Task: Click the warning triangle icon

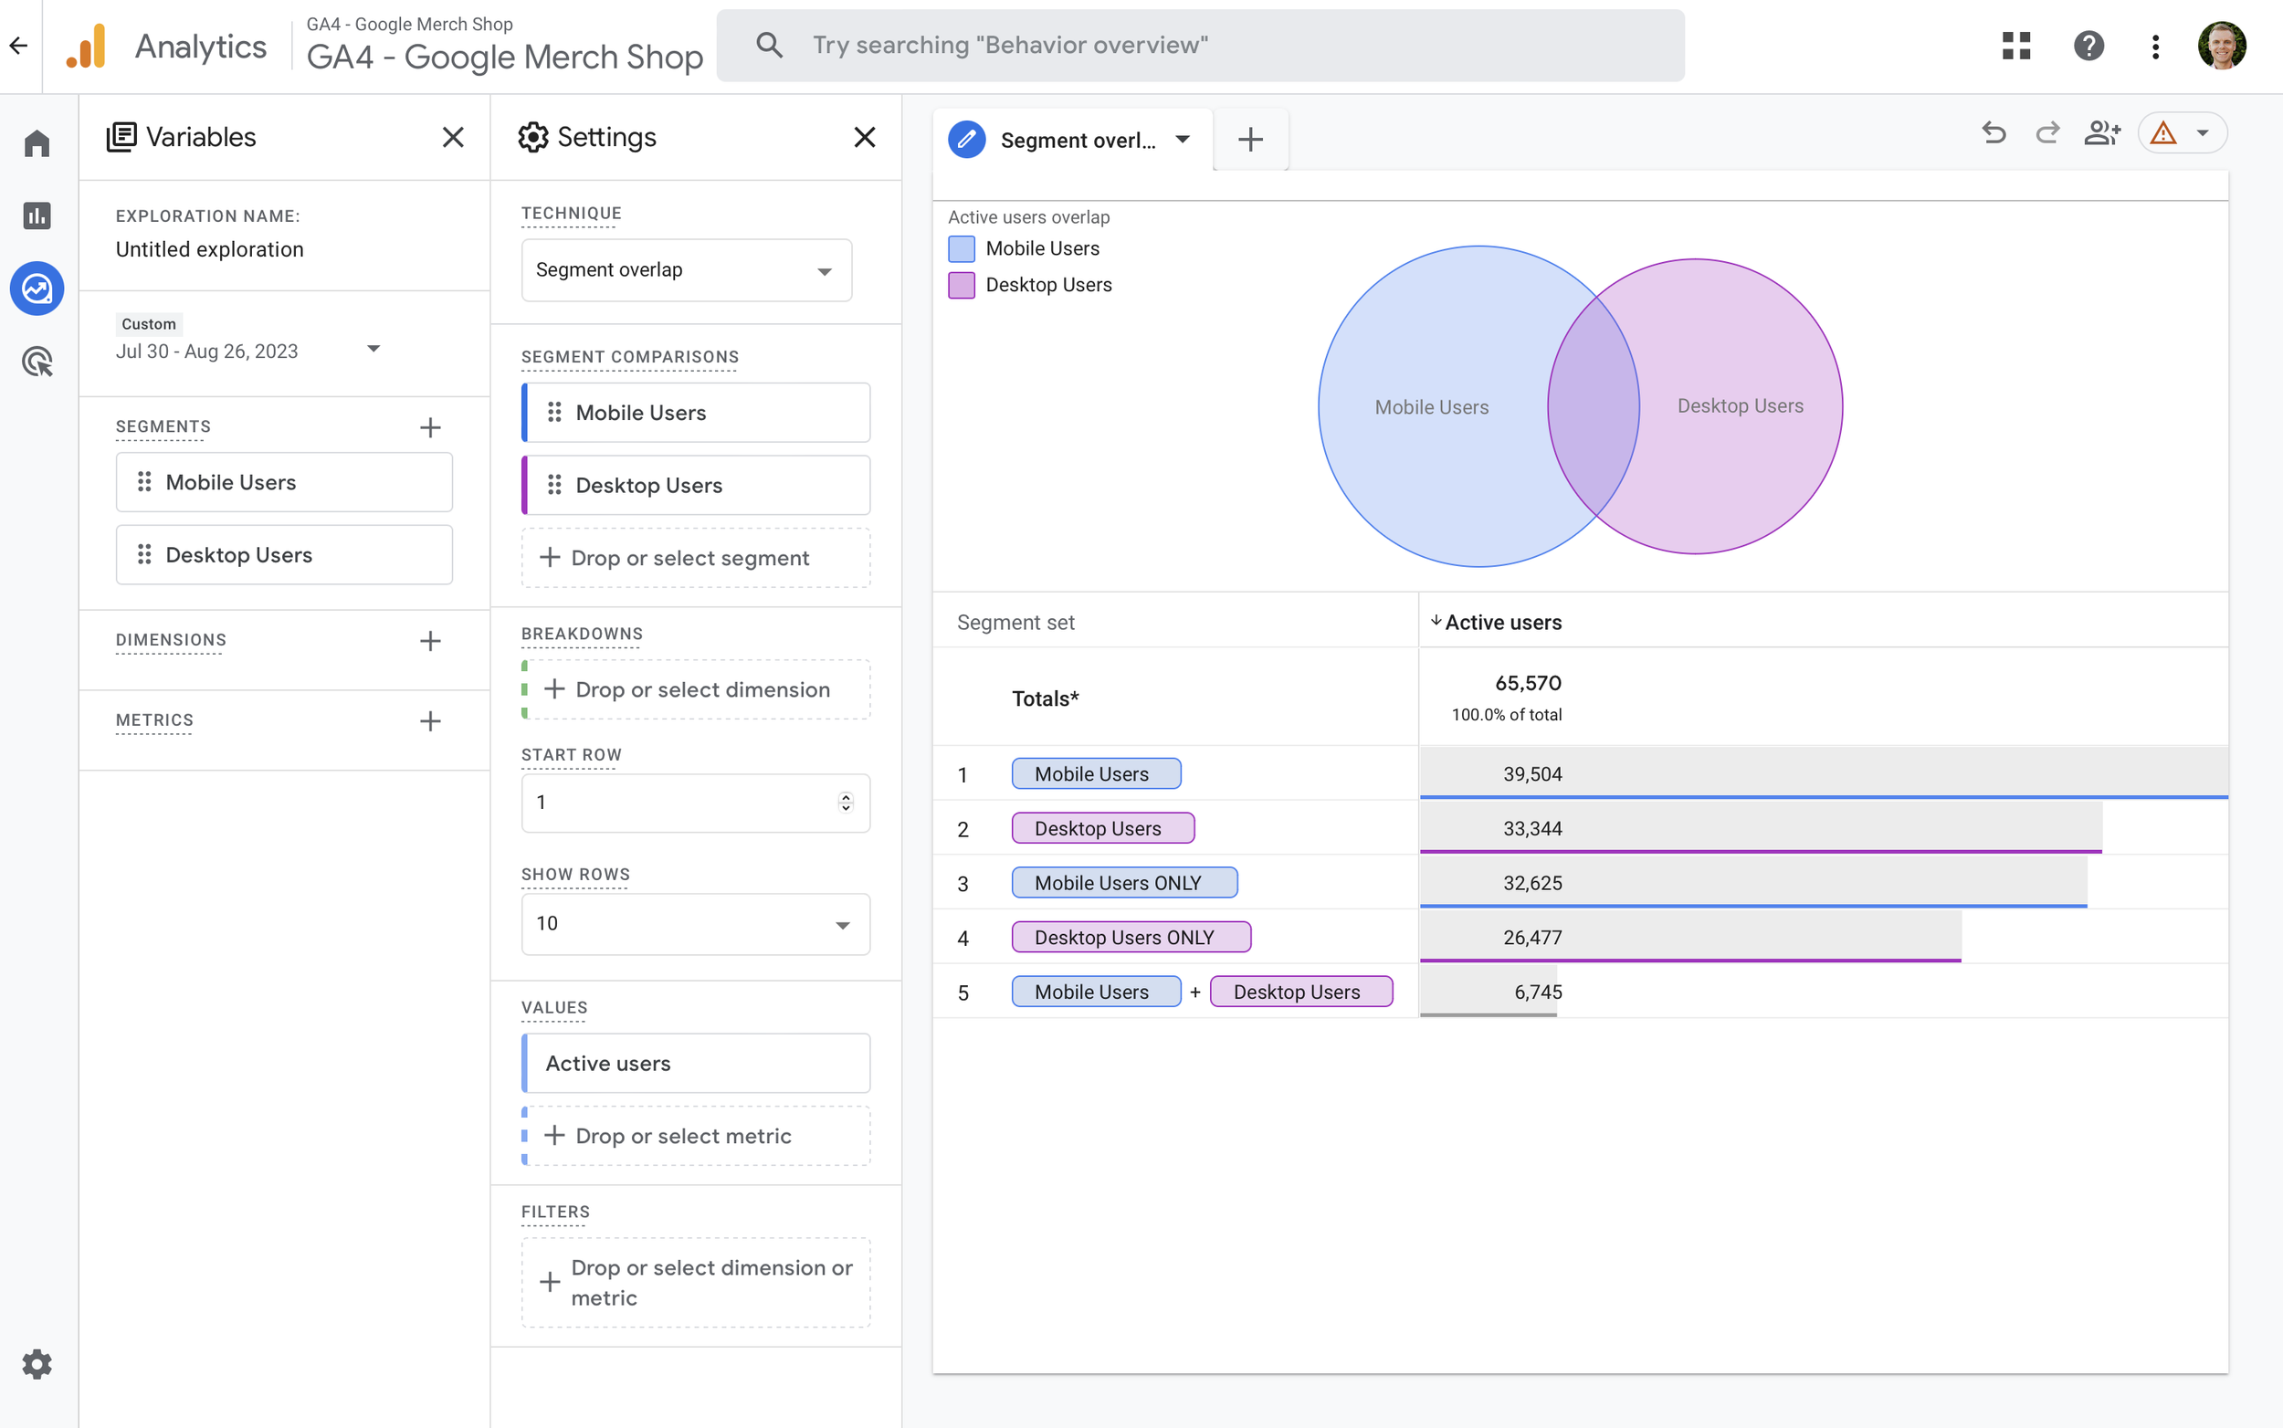Action: (2163, 133)
